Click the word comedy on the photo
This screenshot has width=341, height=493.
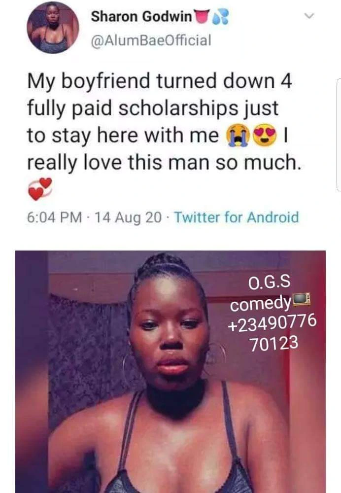pos(261,303)
